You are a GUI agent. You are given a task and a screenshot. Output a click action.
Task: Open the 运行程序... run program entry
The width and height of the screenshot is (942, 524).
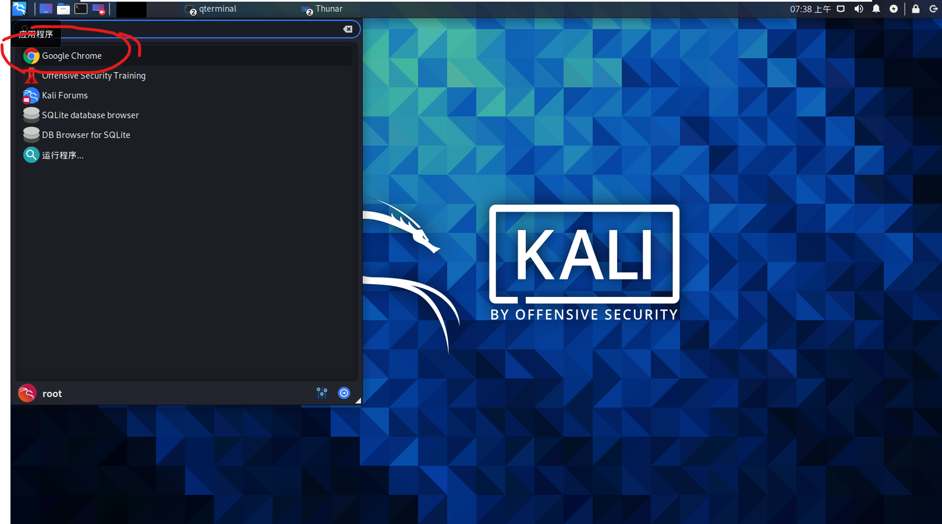coord(186,155)
